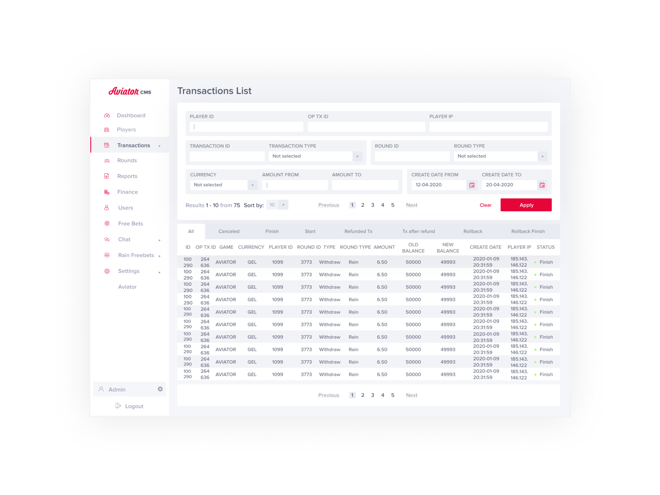Viewport: 660px width, 495px height.
Task: Switch to the Canceled tab
Action: (x=229, y=231)
